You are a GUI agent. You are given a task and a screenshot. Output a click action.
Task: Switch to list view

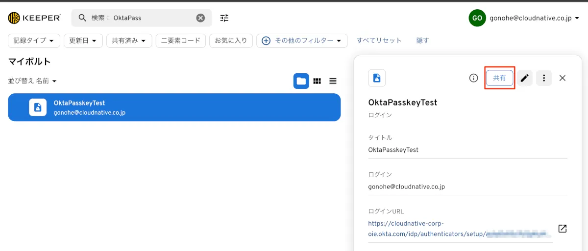tap(333, 81)
